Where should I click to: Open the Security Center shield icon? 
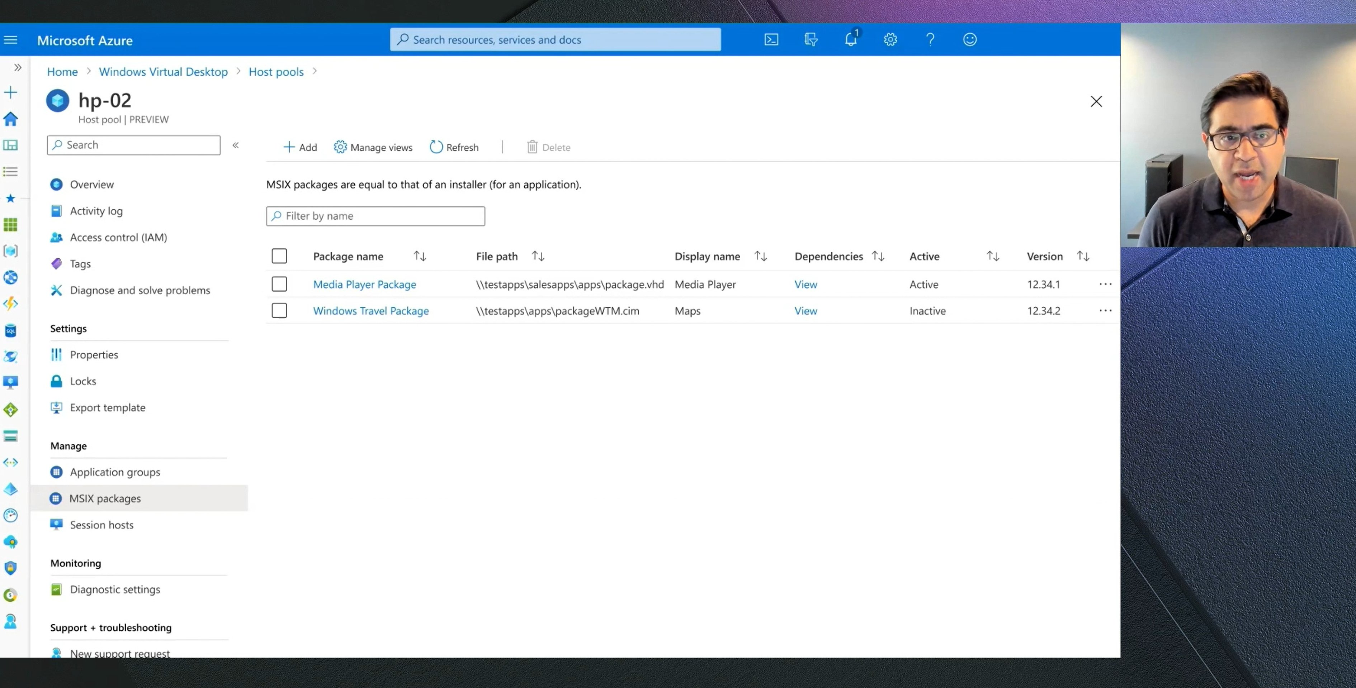pos(10,568)
